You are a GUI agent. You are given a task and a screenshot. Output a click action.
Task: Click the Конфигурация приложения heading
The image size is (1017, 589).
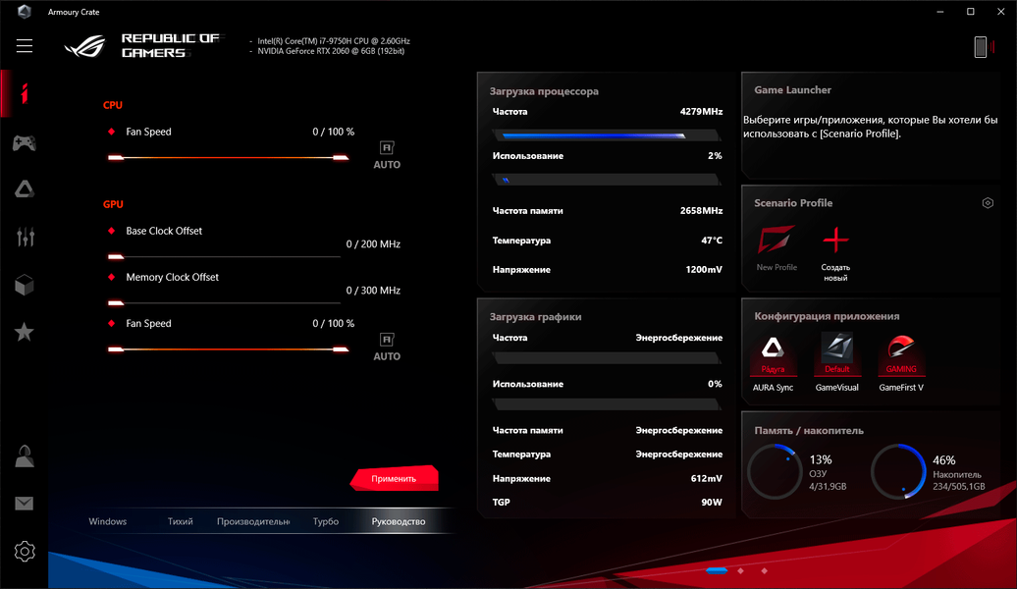click(827, 316)
